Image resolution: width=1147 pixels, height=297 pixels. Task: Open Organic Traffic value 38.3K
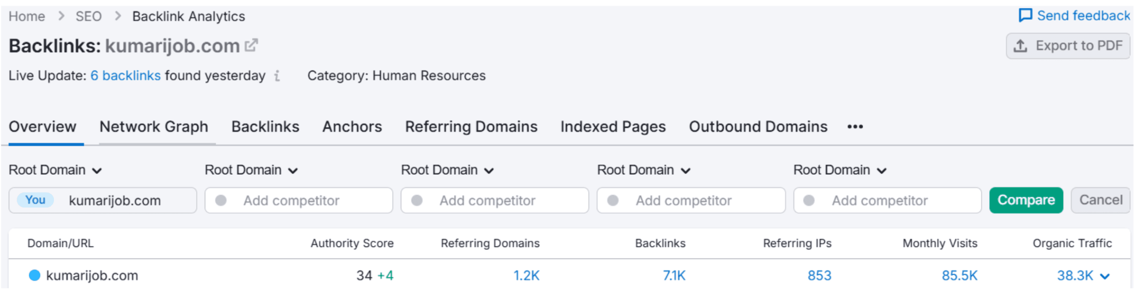click(1075, 276)
